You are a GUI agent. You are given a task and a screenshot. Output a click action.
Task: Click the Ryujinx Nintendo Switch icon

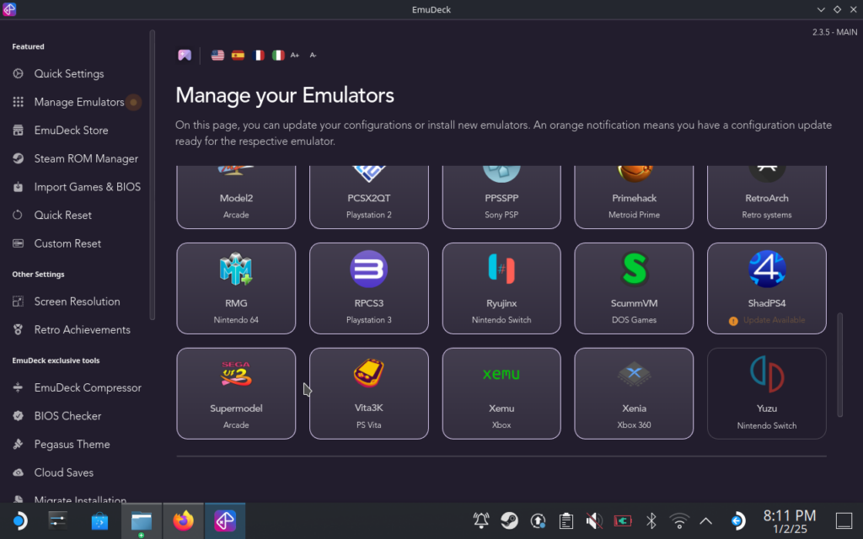(x=501, y=269)
